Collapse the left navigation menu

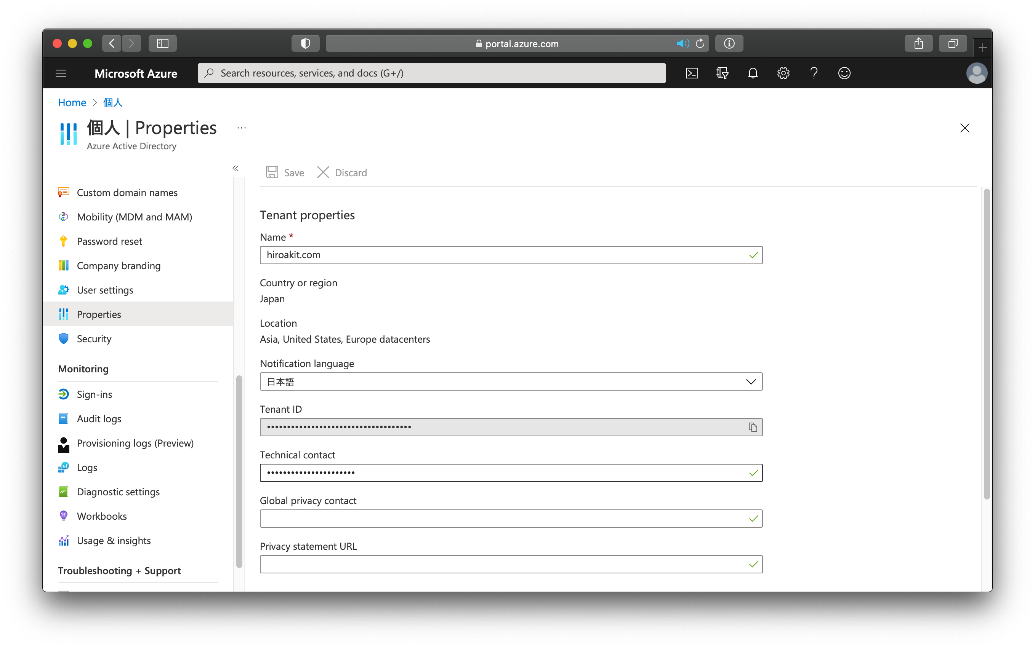(236, 168)
